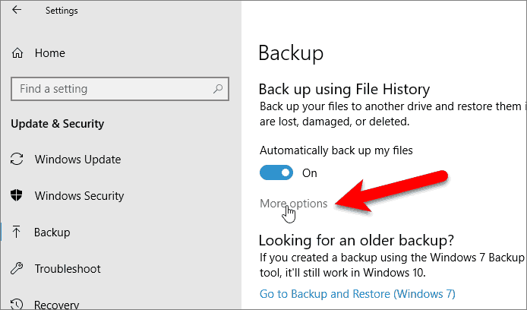527x310 pixels.
Task: Click the search magnifier icon
Action: (218, 89)
